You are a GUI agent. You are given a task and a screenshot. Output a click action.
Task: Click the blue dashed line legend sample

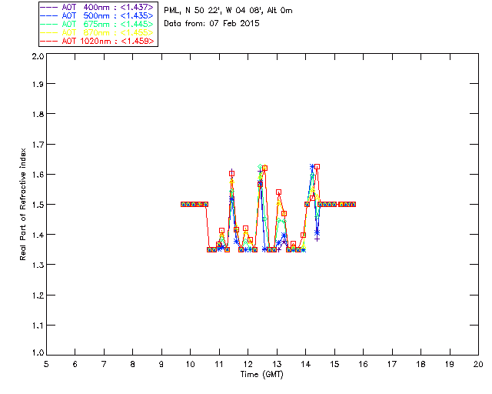point(49,15)
